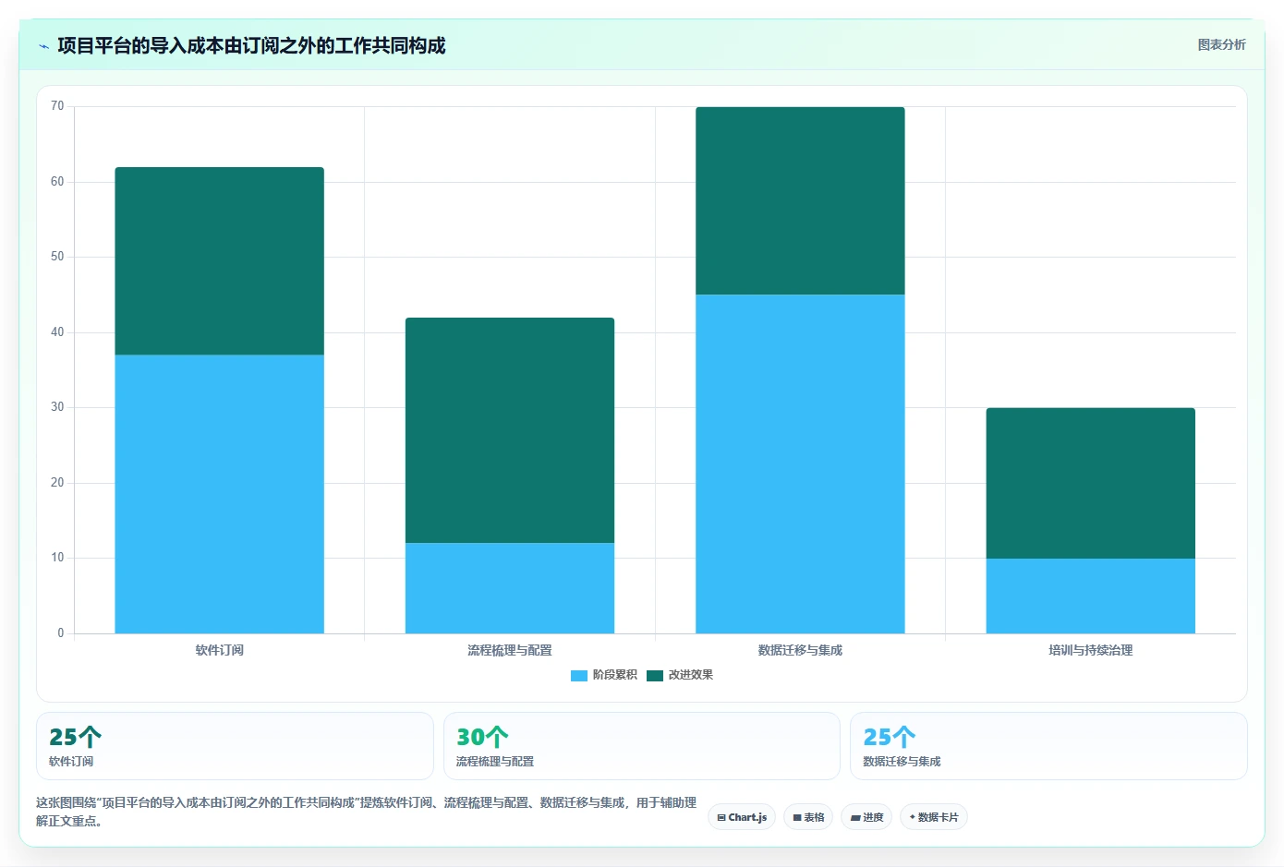Click the y-axis value 70
The height and width of the screenshot is (867, 1284).
57,106
